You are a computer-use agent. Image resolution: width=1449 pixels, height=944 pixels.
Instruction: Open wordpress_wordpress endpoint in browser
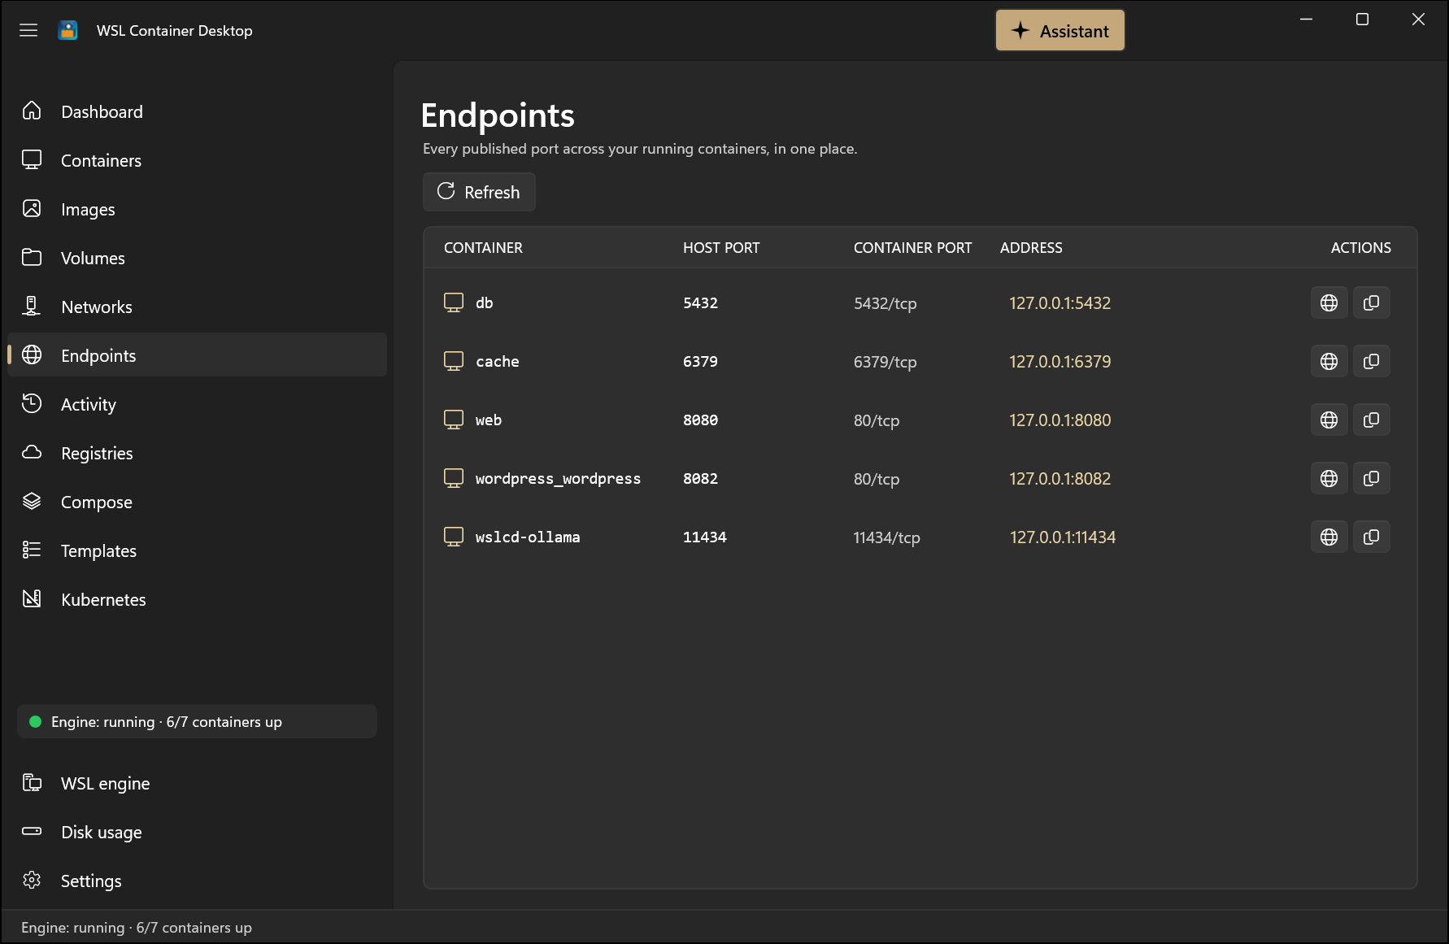pos(1329,478)
